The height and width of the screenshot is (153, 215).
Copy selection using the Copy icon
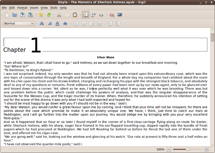[67, 15]
